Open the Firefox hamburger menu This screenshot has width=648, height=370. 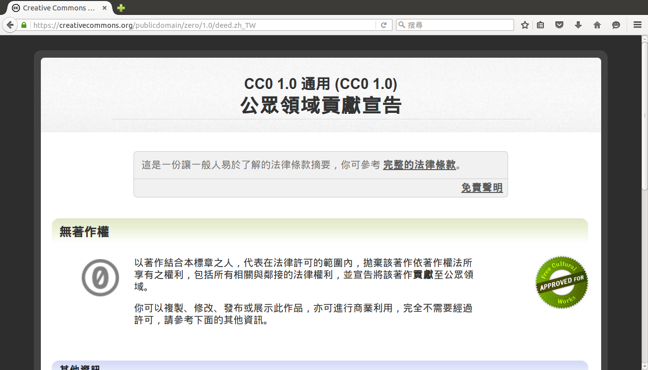click(x=638, y=25)
